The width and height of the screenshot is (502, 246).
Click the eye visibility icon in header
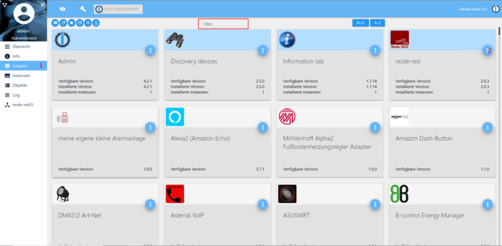[62, 9]
